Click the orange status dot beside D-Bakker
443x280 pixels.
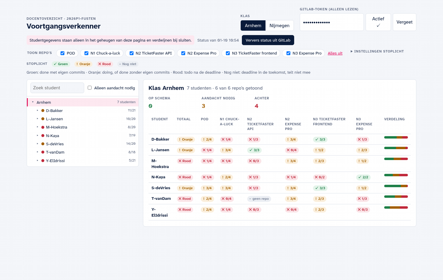tap(43, 111)
